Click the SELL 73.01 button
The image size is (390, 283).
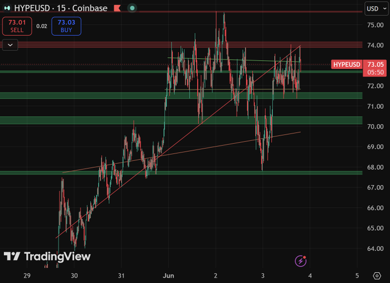click(x=17, y=26)
